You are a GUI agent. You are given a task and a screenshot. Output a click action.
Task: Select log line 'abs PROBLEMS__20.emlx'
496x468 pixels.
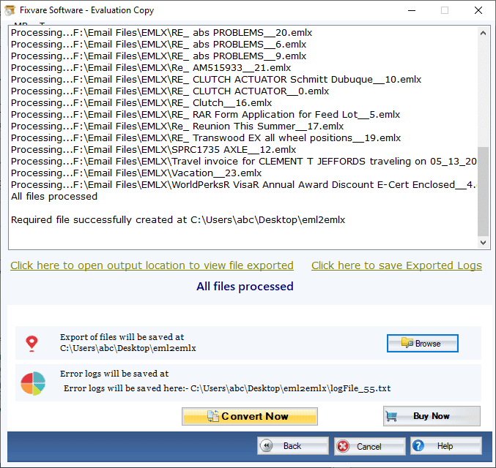162,32
